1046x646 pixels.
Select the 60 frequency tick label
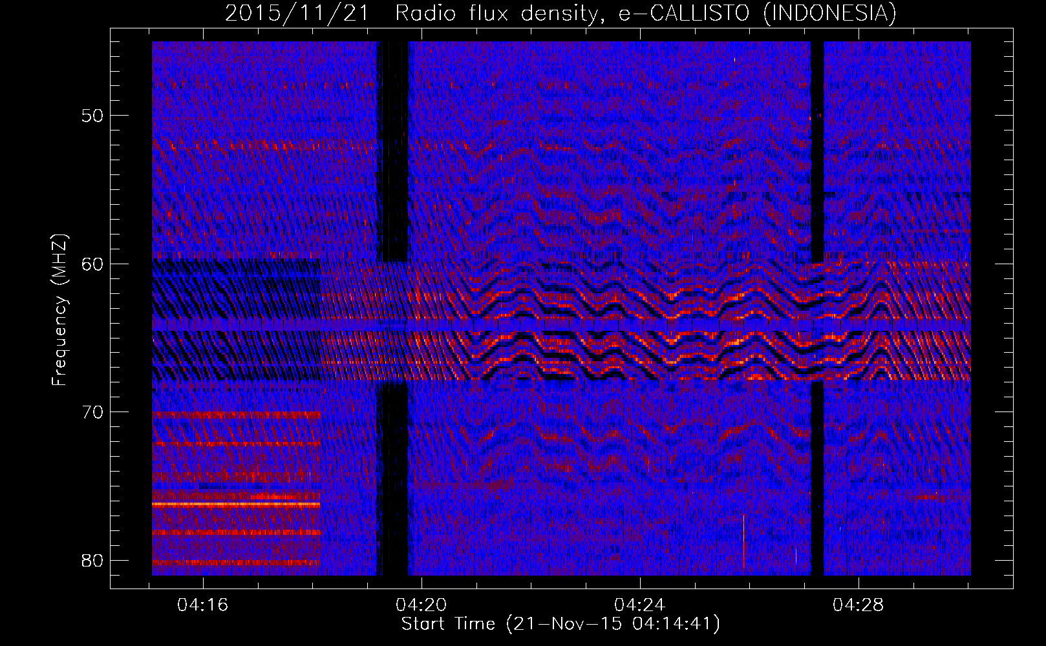[93, 264]
